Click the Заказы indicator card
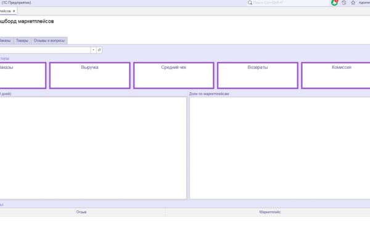Viewport: 370px width, 246px height. pyautogui.click(x=23, y=75)
